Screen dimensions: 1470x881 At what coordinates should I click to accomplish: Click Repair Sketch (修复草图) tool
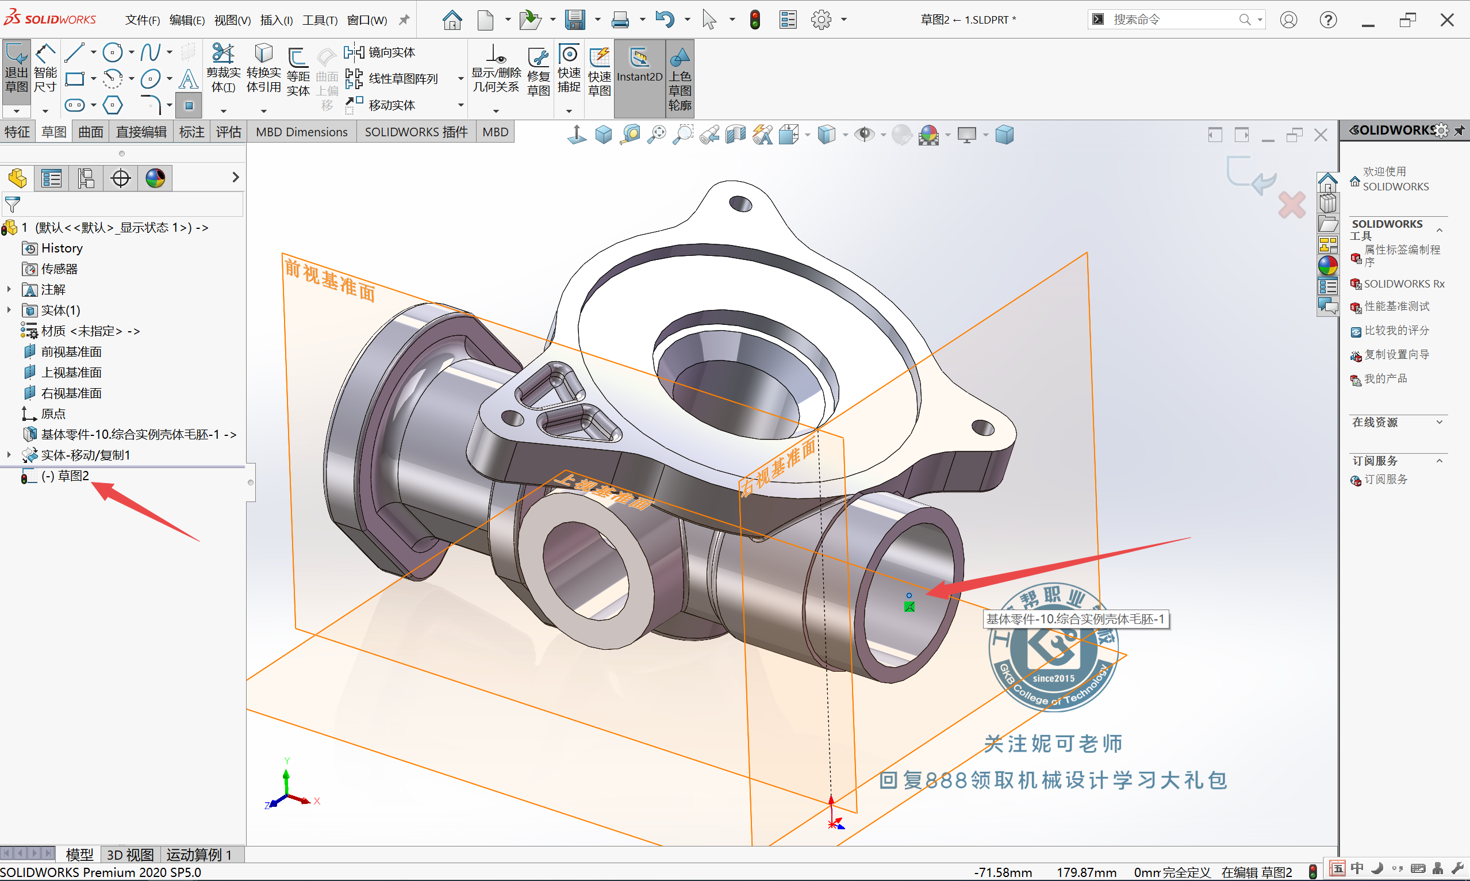[538, 71]
